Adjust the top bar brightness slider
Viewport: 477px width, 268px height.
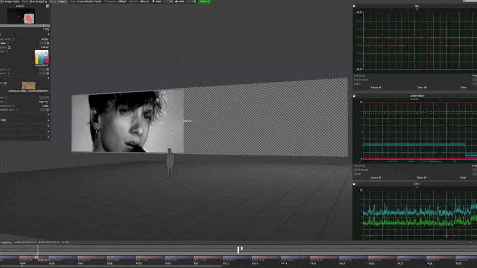click(159, 1)
